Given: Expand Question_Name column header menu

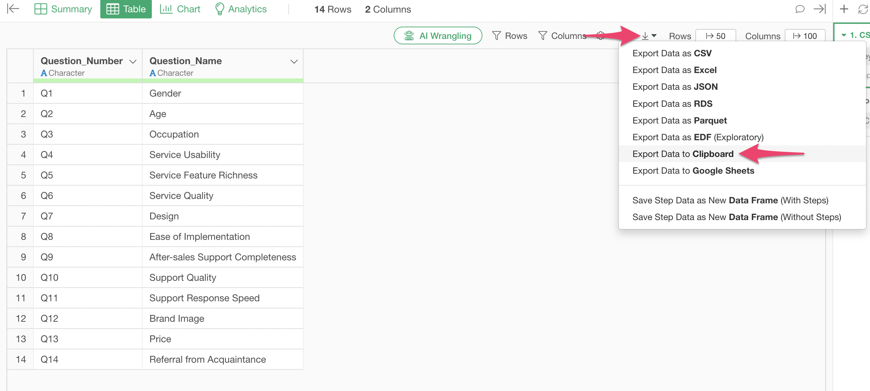Looking at the screenshot, I should [x=294, y=61].
